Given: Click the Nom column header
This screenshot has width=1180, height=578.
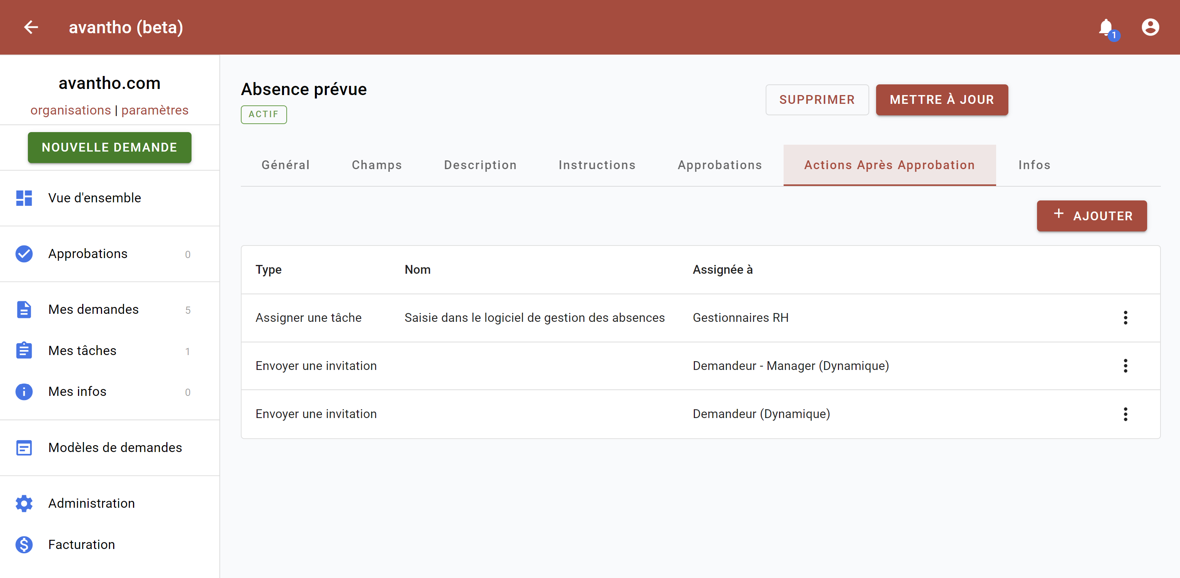Looking at the screenshot, I should [x=417, y=270].
